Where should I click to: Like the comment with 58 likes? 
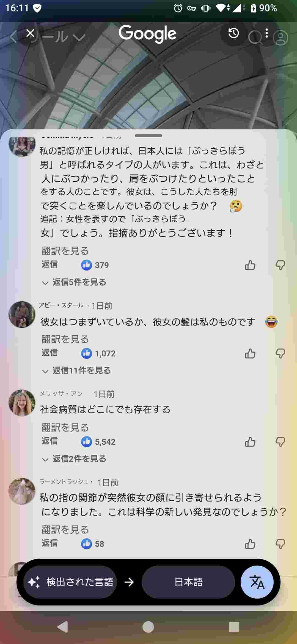point(250,544)
